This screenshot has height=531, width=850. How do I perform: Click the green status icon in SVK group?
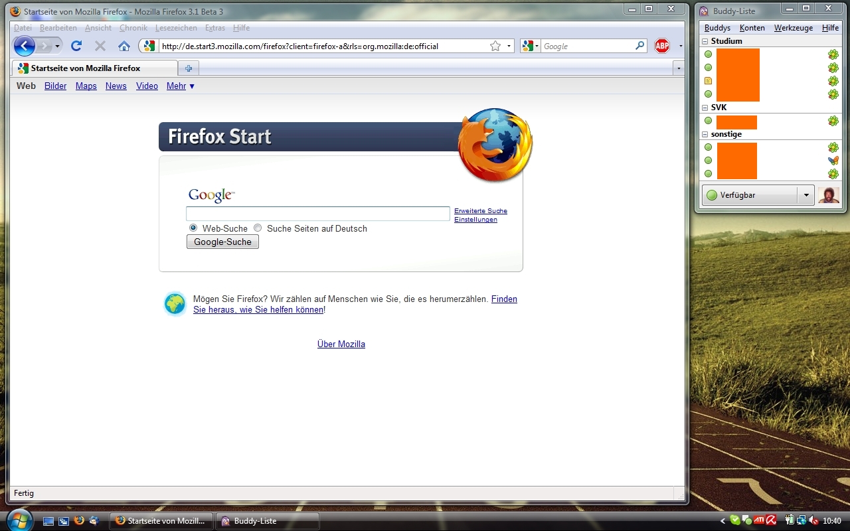708,121
